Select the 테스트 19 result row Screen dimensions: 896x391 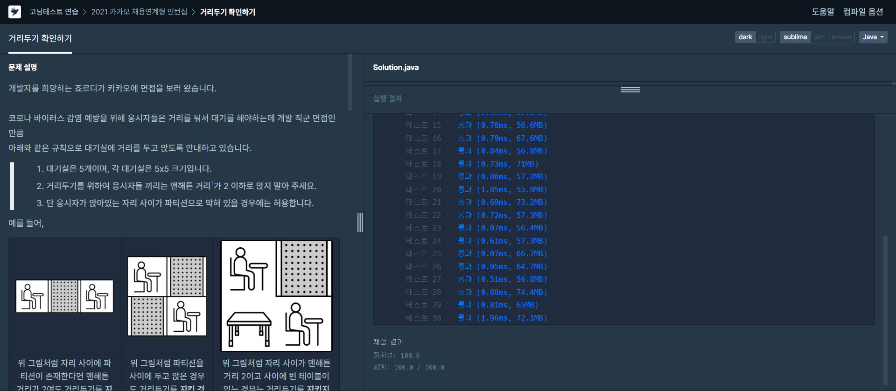coord(476,177)
